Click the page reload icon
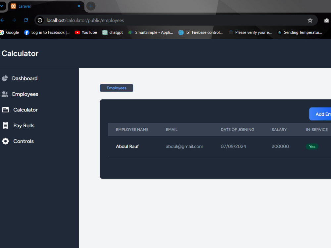The width and height of the screenshot is (331, 248). tap(26, 20)
